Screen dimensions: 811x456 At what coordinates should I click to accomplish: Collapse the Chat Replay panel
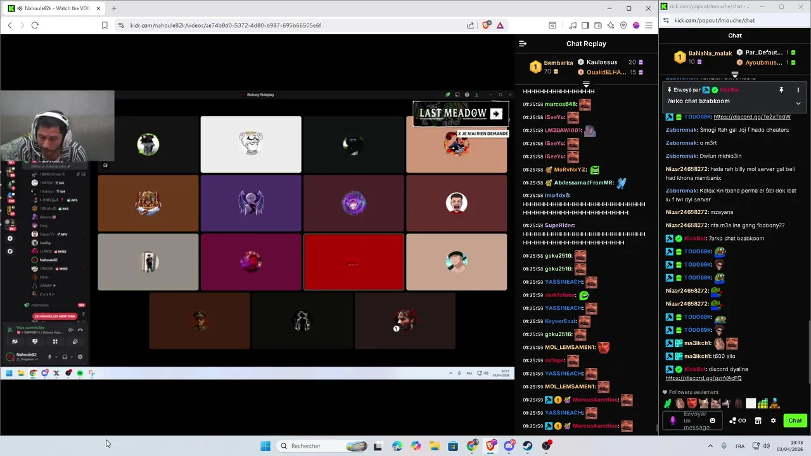pyautogui.click(x=523, y=44)
